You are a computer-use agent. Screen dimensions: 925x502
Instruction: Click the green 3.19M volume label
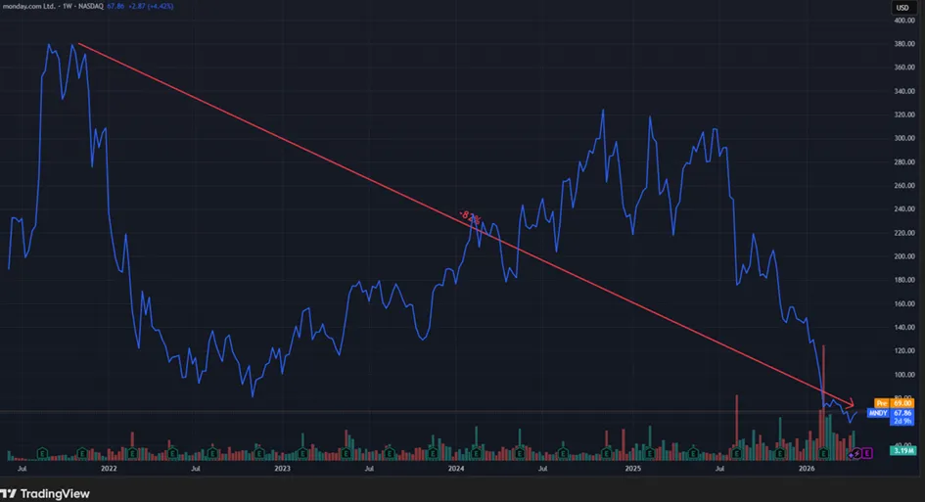(x=902, y=451)
